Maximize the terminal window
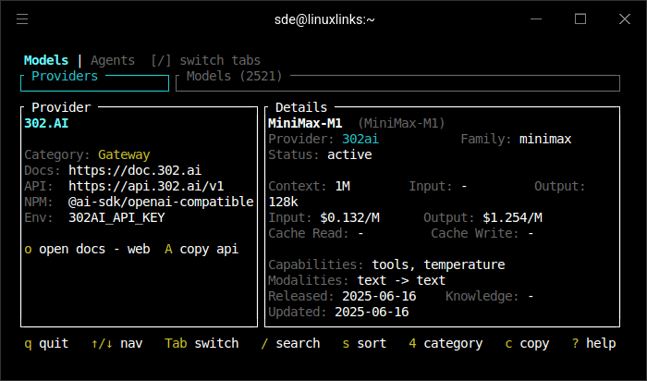Viewport: 647px width, 381px height. [580, 18]
